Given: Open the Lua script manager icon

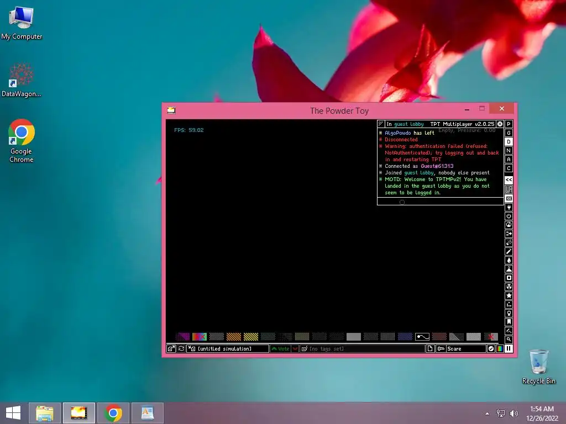Looking at the screenshot, I should click(509, 189).
